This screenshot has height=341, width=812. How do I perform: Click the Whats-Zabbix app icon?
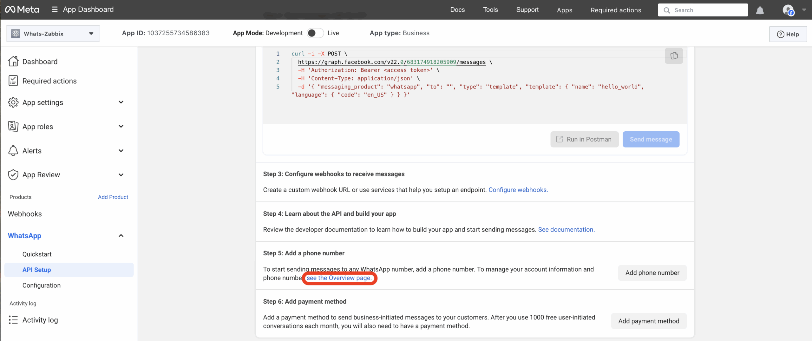click(15, 33)
